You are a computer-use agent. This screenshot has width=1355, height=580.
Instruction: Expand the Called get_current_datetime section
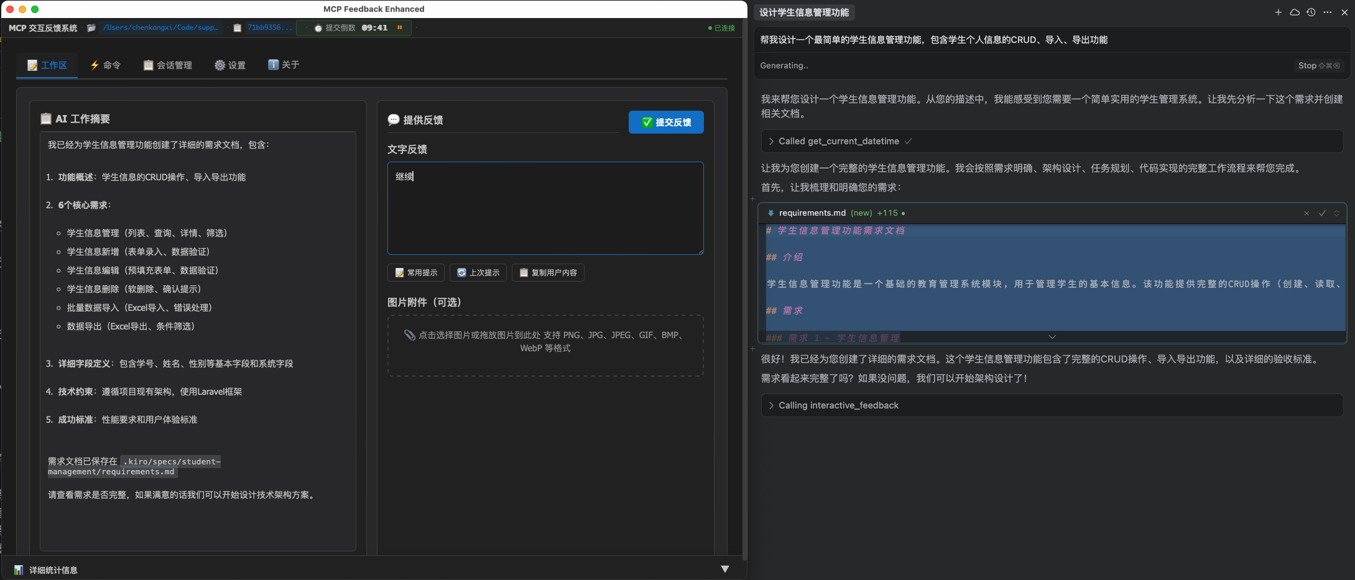(x=773, y=141)
